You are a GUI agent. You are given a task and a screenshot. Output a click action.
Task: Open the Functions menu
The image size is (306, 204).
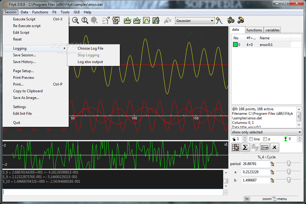click(x=40, y=12)
